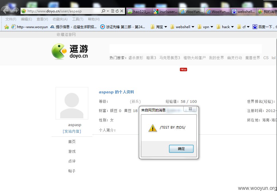Click the 性别: 女 text
The width and height of the screenshot is (277, 191).
[x=106, y=120]
